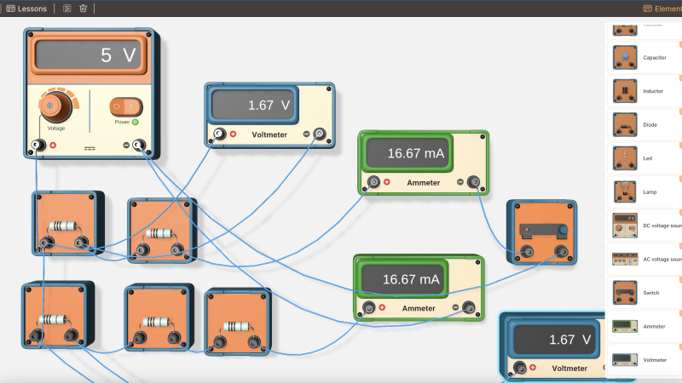Select the middle resistor in bottom row
The image size is (682, 383).
point(159,317)
